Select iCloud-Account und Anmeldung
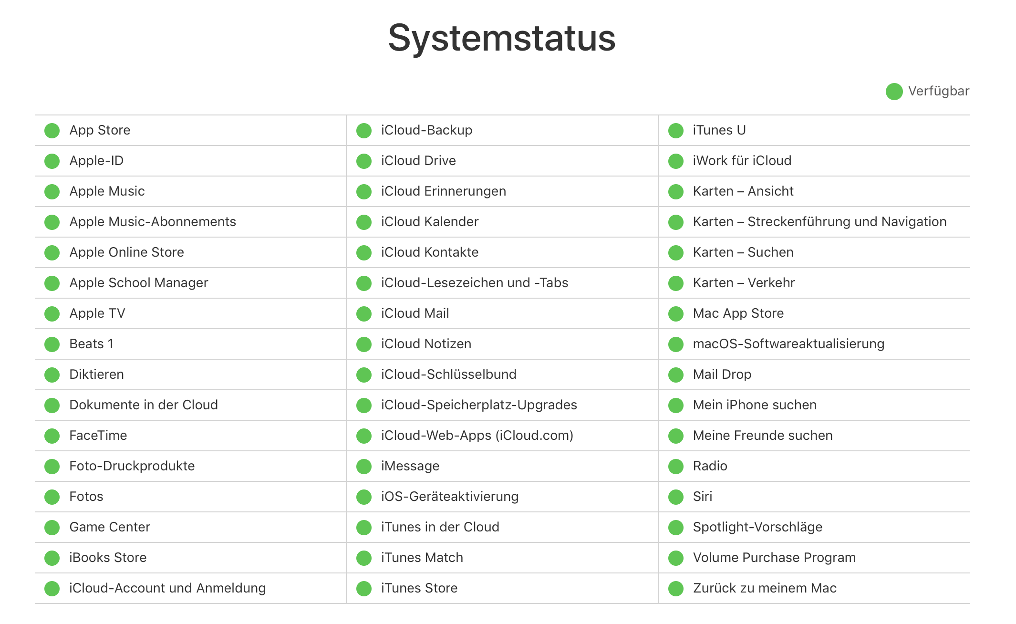 (167, 588)
